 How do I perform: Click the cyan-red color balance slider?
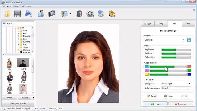click(x=168, y=67)
